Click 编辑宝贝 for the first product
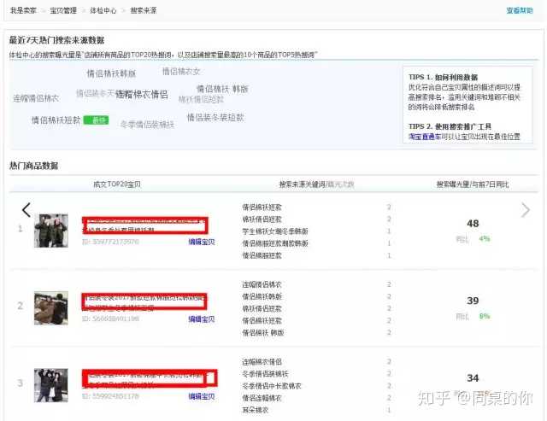547x421 pixels. (x=202, y=242)
